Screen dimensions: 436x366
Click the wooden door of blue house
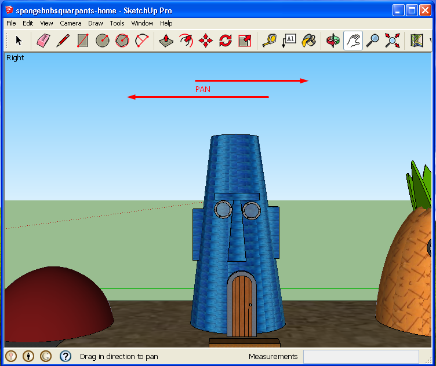(x=242, y=305)
